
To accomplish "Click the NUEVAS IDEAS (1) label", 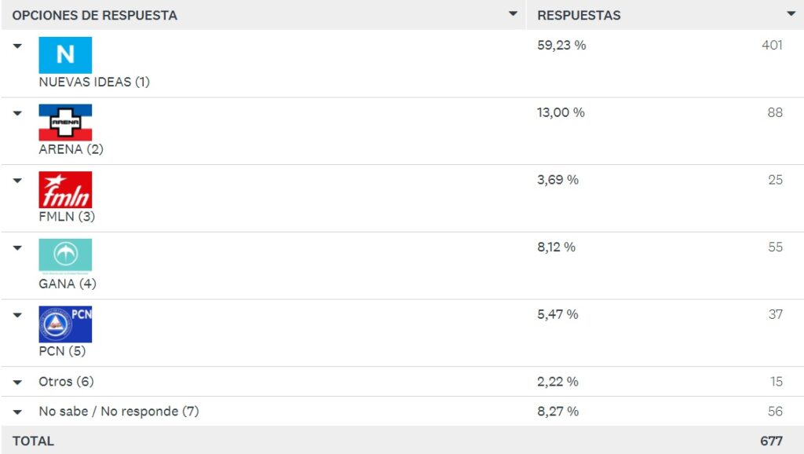I will 94,82.
